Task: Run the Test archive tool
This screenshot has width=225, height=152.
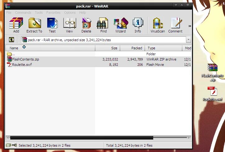Action: pyautogui.click(x=52, y=25)
